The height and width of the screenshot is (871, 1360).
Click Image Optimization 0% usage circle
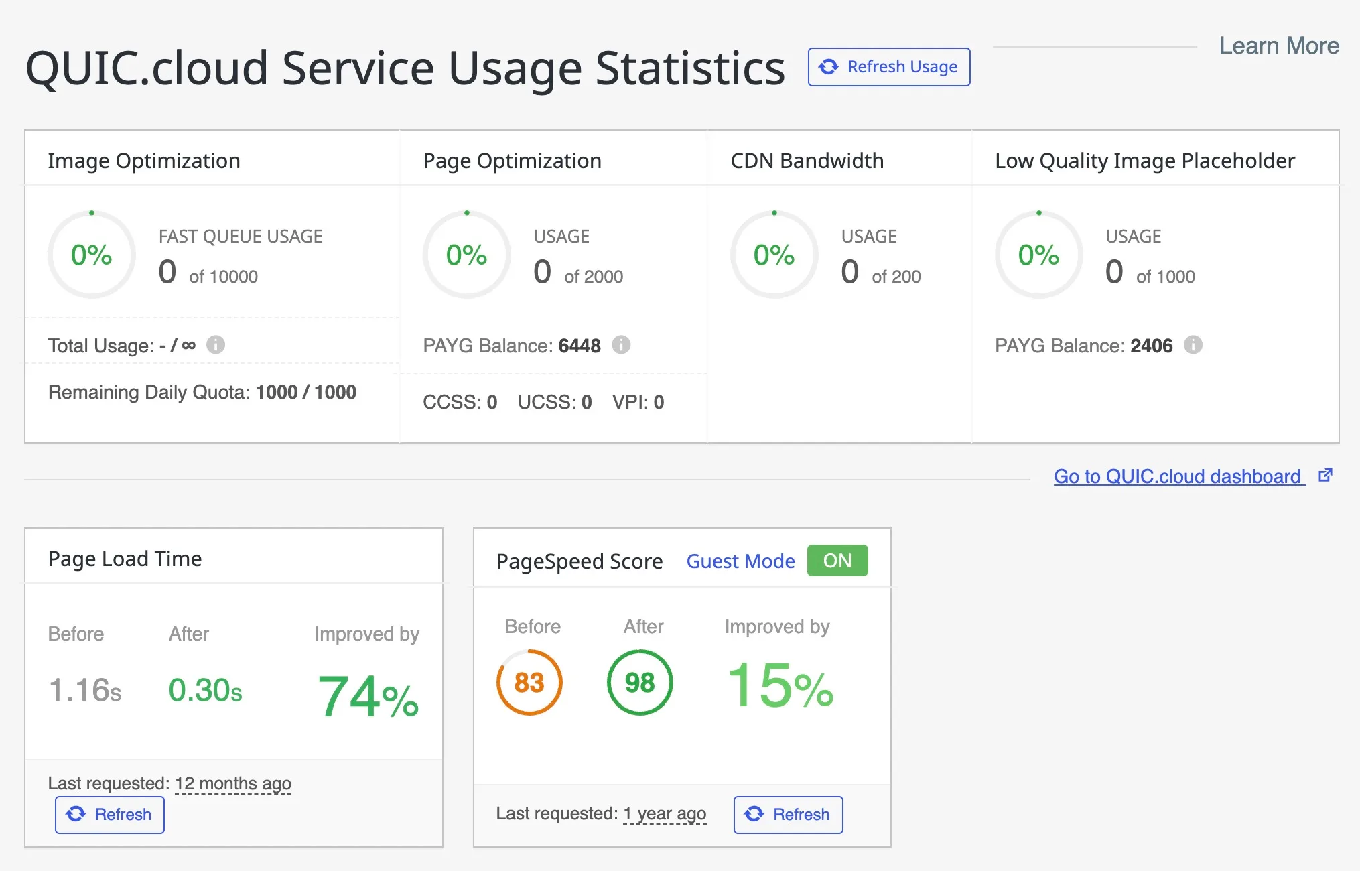tap(92, 255)
